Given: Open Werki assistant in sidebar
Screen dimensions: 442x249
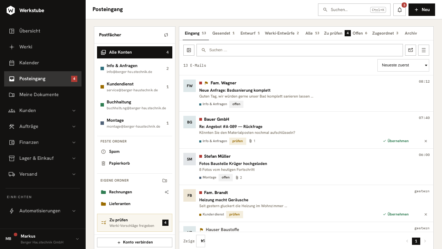Looking at the screenshot, I should [43, 47].
